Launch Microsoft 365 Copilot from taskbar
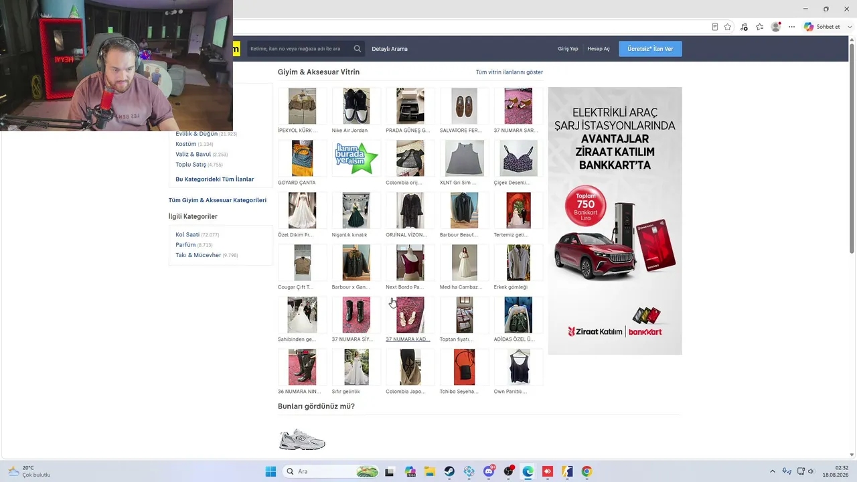Image resolution: width=857 pixels, height=482 pixels. coord(410,471)
